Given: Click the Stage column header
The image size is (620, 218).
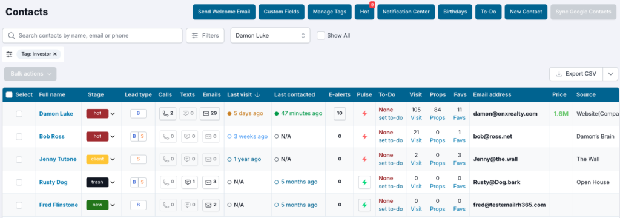Looking at the screenshot, I should coord(96,94).
